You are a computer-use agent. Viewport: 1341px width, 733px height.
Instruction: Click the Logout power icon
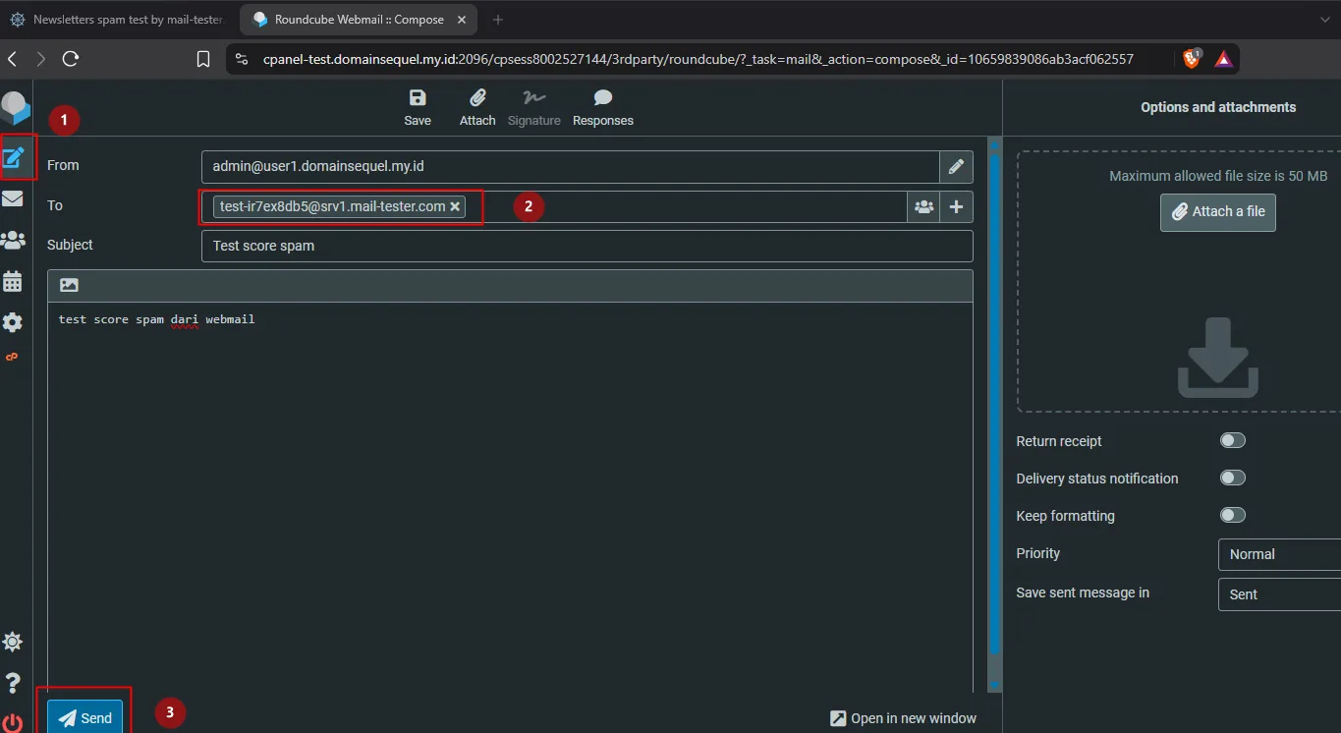click(x=13, y=724)
